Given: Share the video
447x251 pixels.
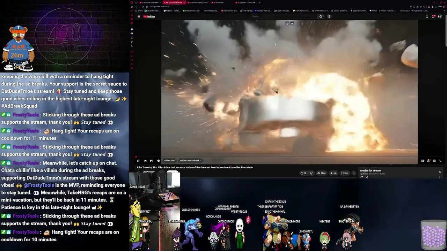Looking at the screenshot, I should coord(321,173).
